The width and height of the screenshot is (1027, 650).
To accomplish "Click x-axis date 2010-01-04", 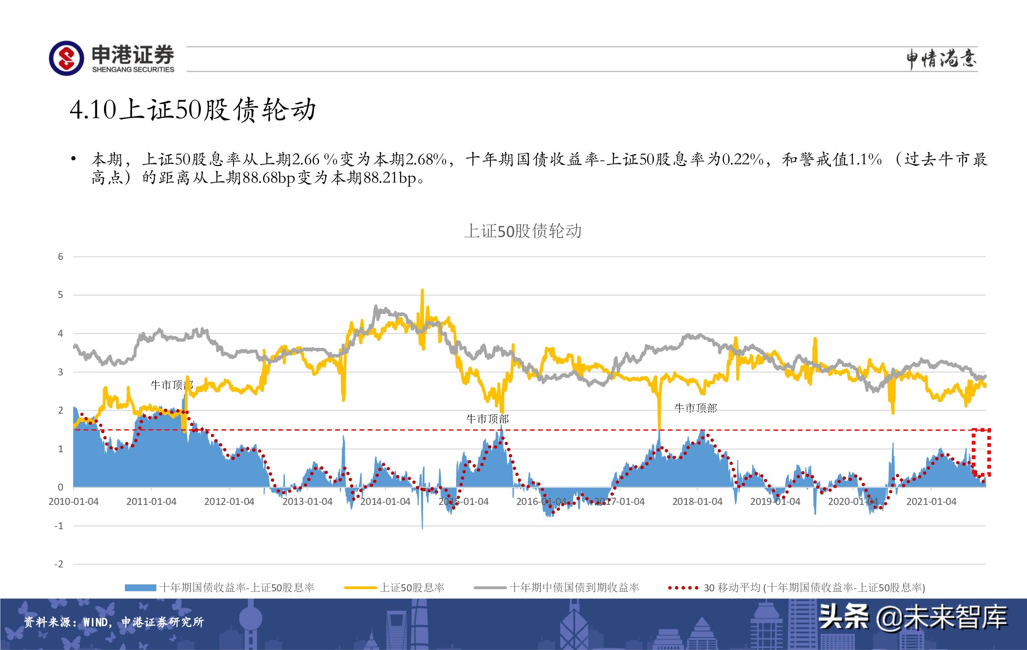I will pyautogui.click(x=73, y=501).
